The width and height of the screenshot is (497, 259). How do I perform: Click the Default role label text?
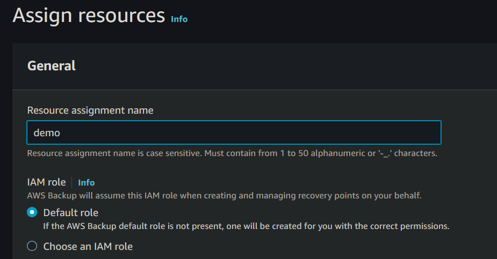coord(71,212)
